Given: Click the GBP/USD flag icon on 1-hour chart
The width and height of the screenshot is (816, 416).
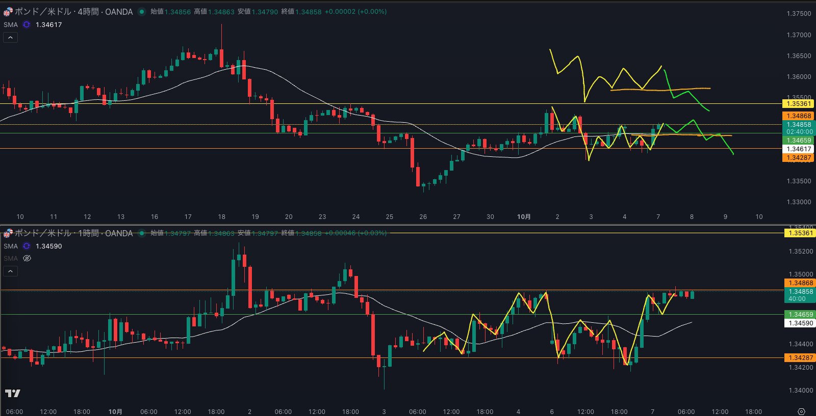Looking at the screenshot, I should point(8,233).
